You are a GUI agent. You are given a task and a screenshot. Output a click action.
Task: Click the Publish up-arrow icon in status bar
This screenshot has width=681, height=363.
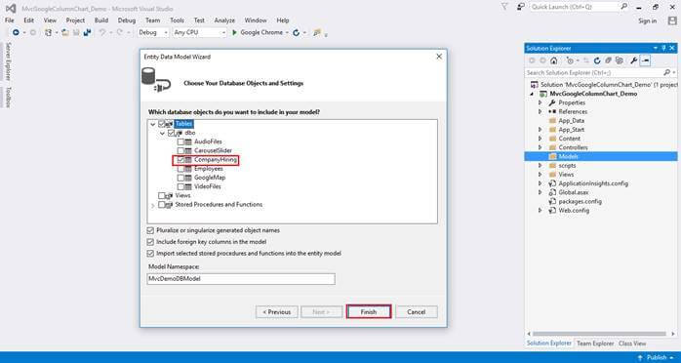click(x=640, y=357)
